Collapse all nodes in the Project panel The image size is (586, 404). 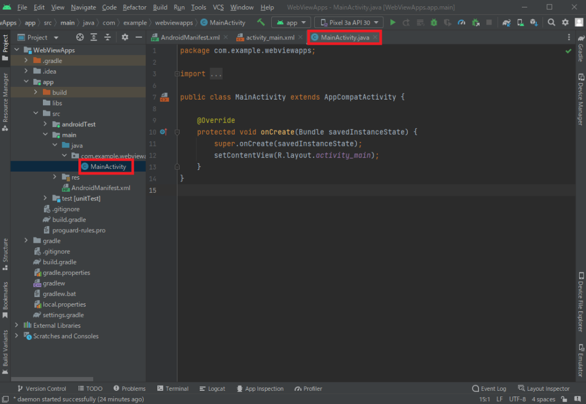click(x=107, y=37)
